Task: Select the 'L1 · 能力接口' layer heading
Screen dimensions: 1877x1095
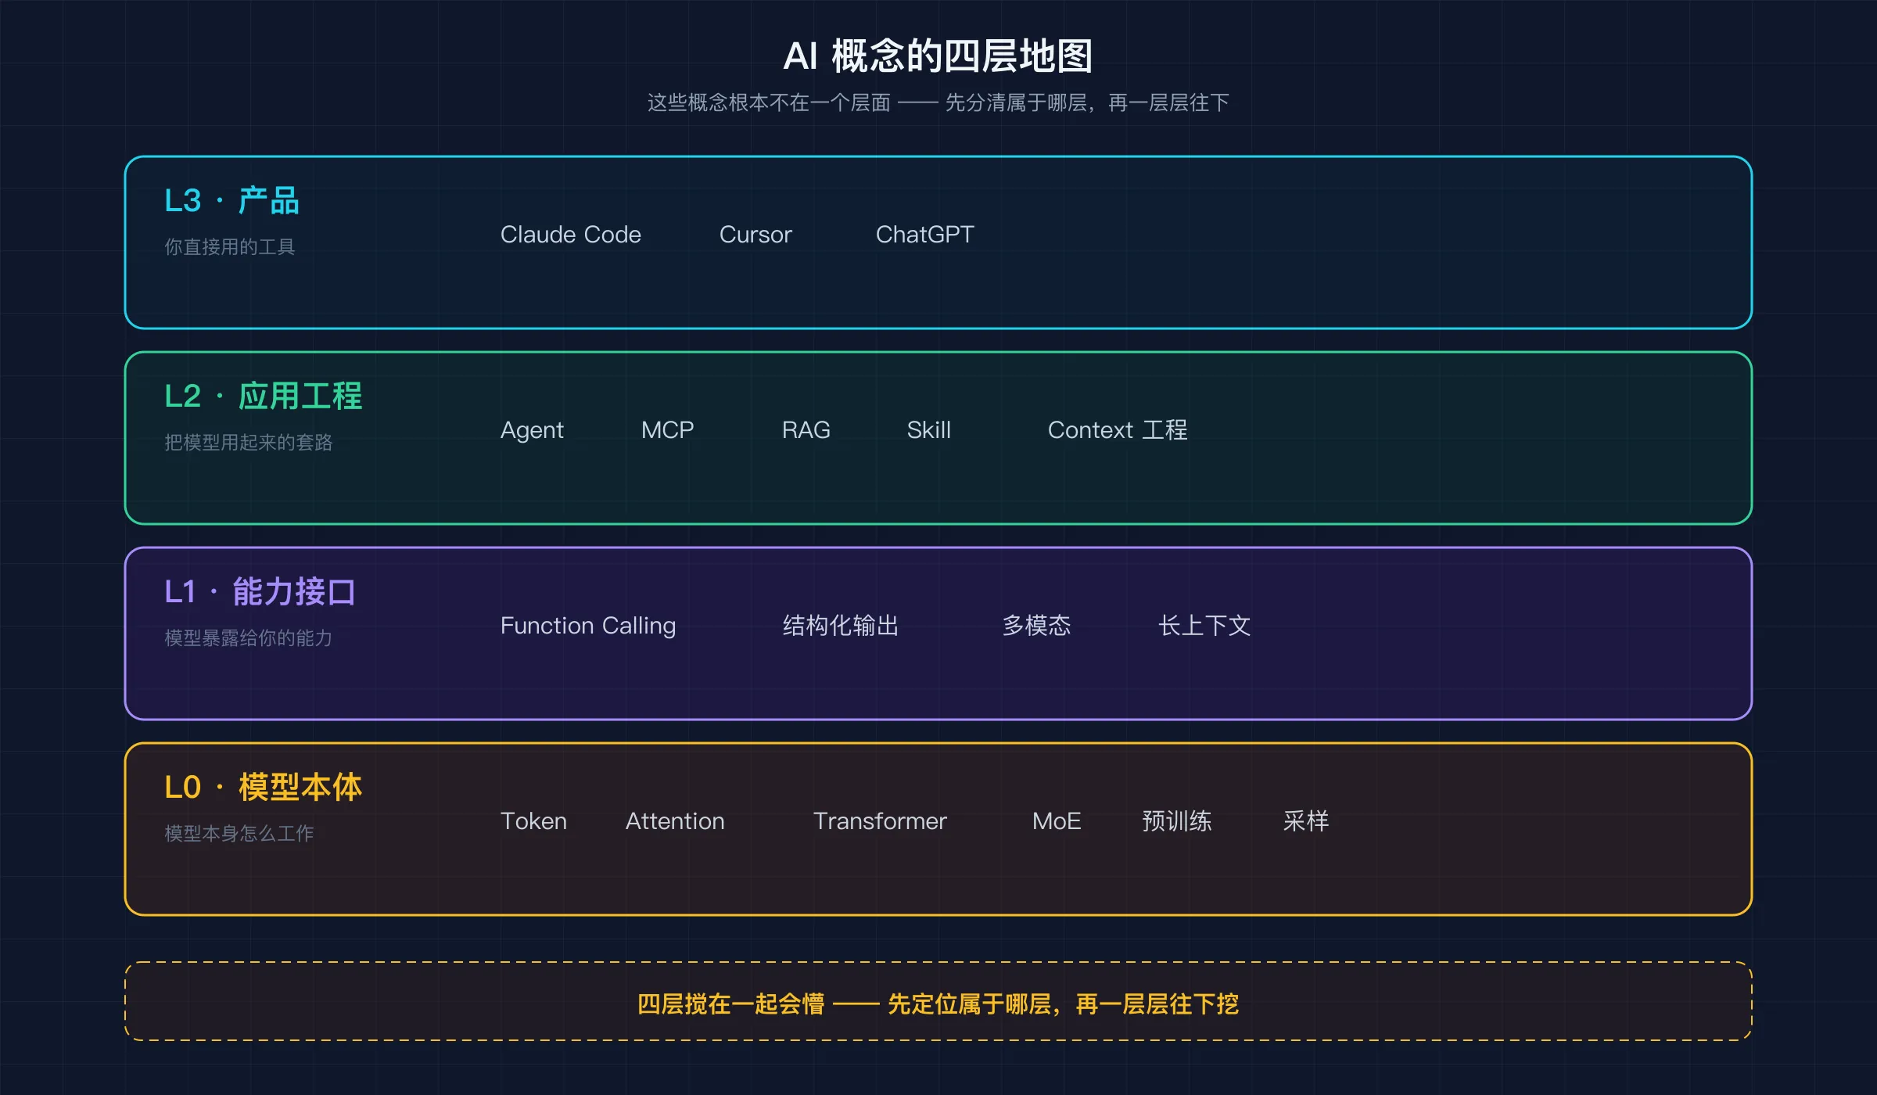Action: (260, 592)
